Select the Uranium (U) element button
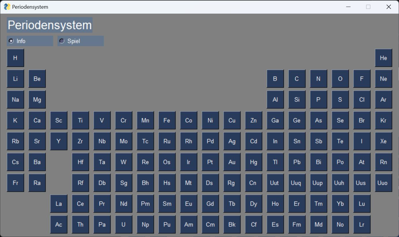Image resolution: width=399 pixels, height=237 pixels. (124, 224)
